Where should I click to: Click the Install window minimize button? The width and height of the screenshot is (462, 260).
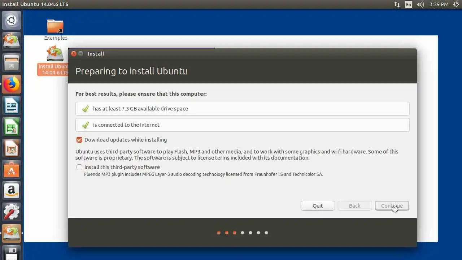[81, 53]
